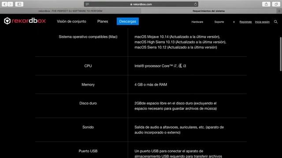Select 'Un puerto USB para conectar' text
282x158 pixels.
coord(178,154)
